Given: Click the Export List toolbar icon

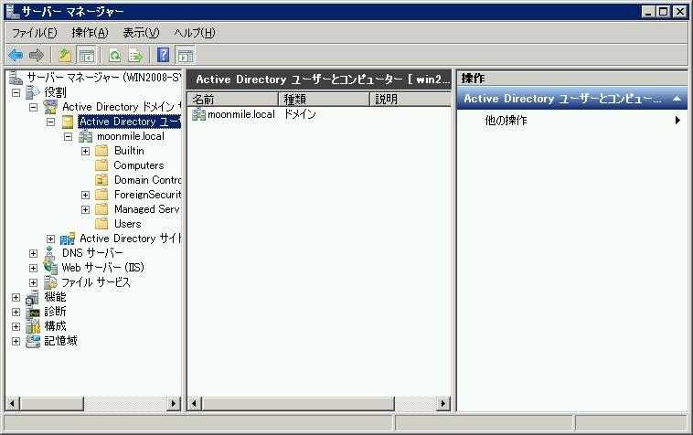Looking at the screenshot, I should [135, 55].
